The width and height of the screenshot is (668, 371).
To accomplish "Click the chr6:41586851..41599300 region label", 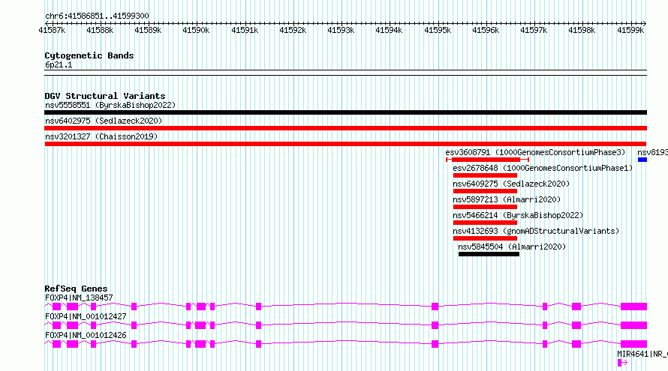I will tap(97, 16).
